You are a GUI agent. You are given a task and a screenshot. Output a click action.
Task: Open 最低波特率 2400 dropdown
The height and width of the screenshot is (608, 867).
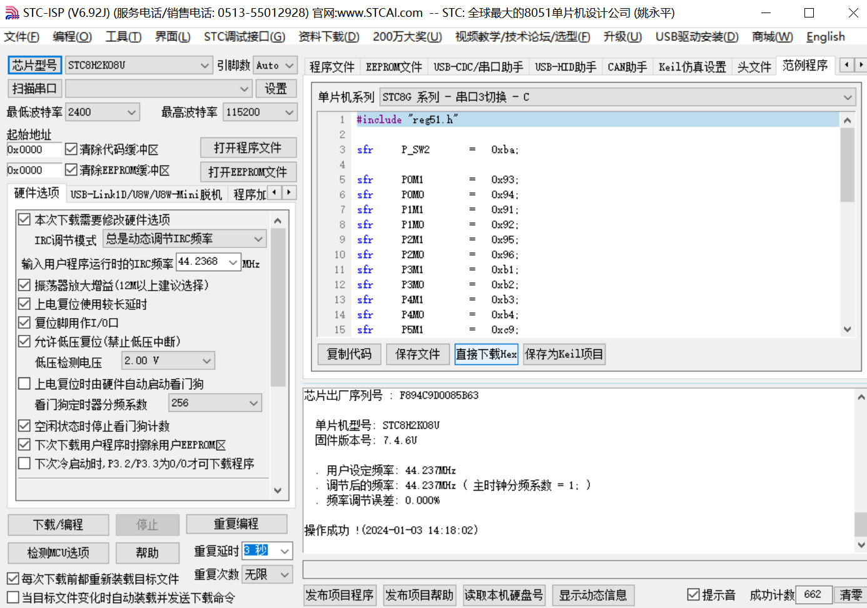(x=102, y=112)
